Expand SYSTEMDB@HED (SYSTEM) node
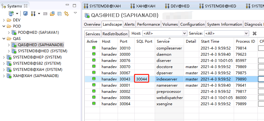 (x=9, y=51)
